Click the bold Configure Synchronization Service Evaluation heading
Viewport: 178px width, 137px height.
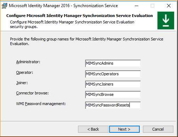pos(79,16)
